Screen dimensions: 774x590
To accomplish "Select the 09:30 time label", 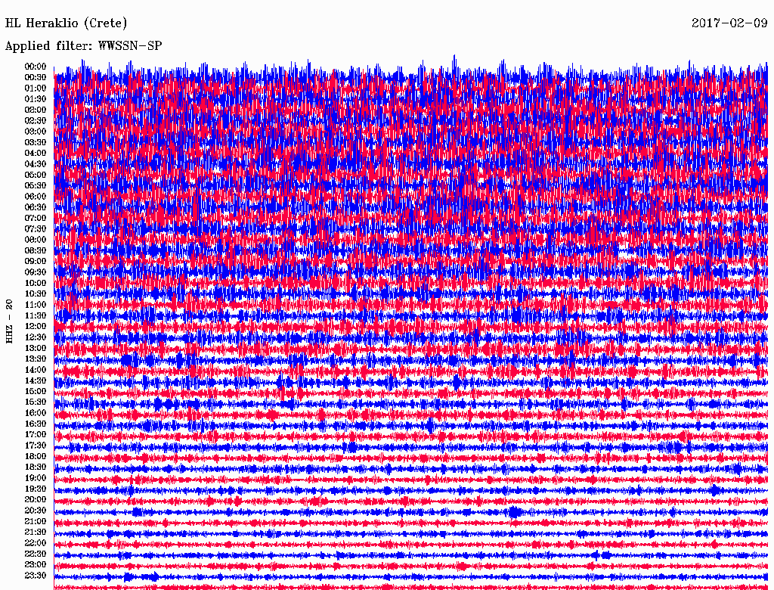I will click(x=36, y=272).
